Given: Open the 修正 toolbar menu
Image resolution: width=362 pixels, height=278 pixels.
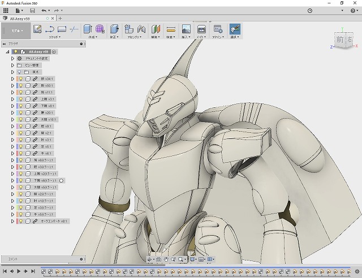Looking at the screenshot, I should (x=114, y=37).
